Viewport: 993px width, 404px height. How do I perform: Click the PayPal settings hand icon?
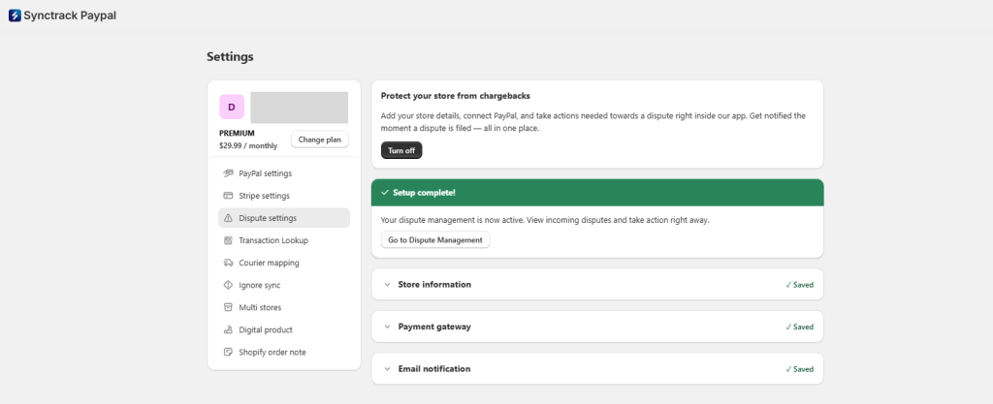[229, 173]
